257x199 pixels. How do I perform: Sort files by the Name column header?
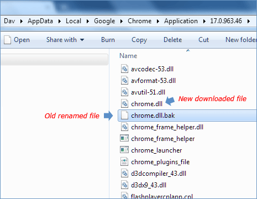(128, 56)
